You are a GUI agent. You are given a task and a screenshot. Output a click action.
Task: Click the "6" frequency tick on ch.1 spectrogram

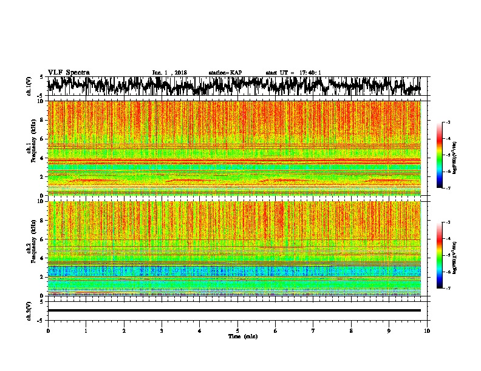43,139
